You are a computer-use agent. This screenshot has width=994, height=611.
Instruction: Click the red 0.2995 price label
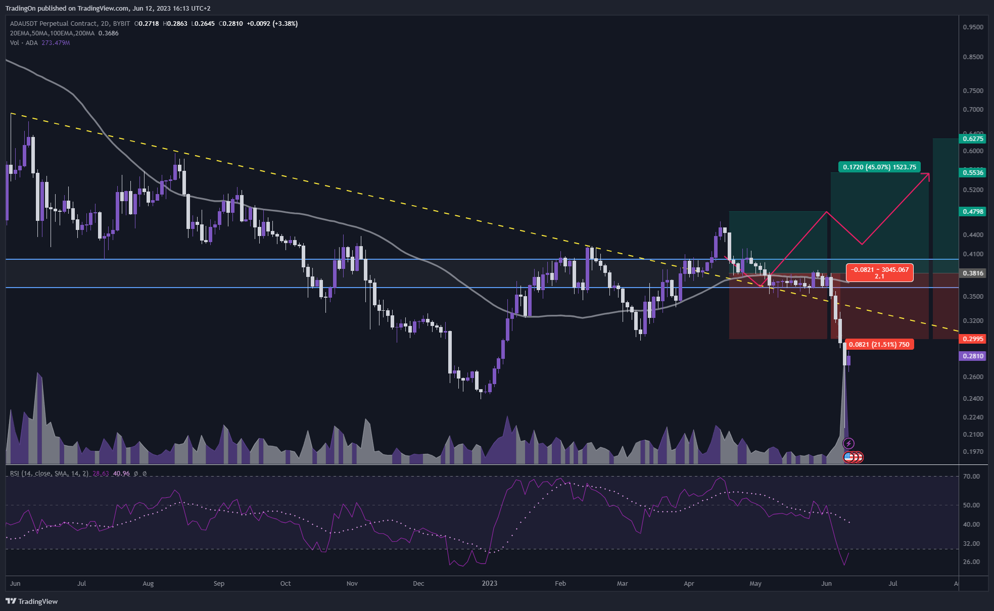(x=973, y=339)
